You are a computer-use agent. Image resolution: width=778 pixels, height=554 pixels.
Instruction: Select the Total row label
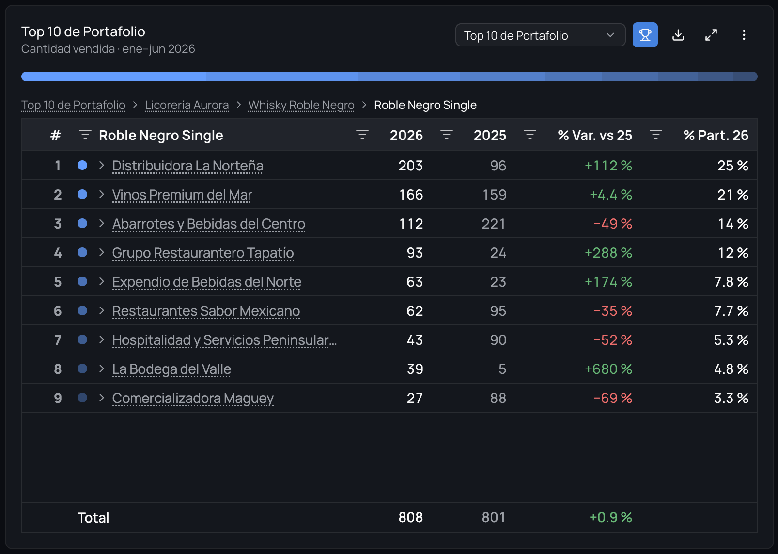pos(93,518)
